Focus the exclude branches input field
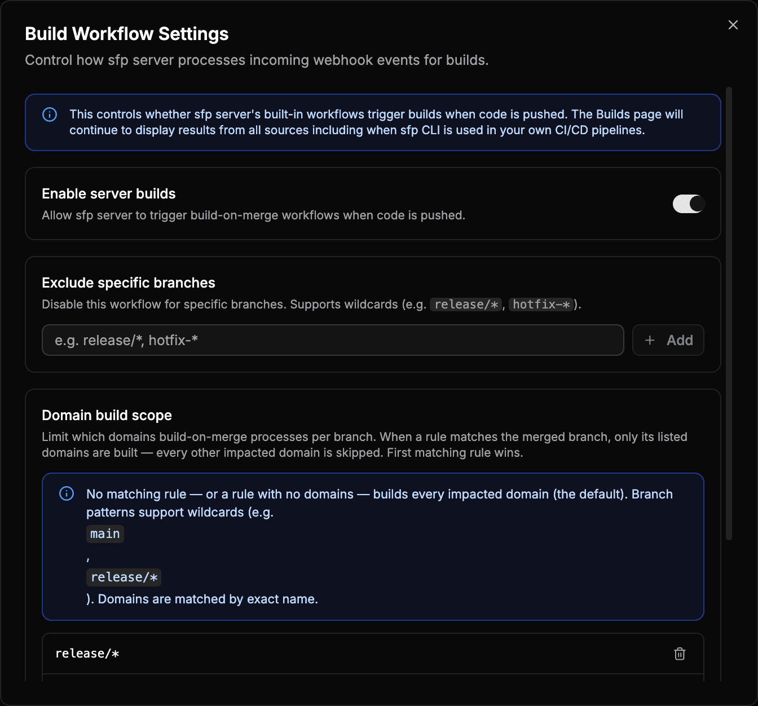758x706 pixels. pos(333,340)
